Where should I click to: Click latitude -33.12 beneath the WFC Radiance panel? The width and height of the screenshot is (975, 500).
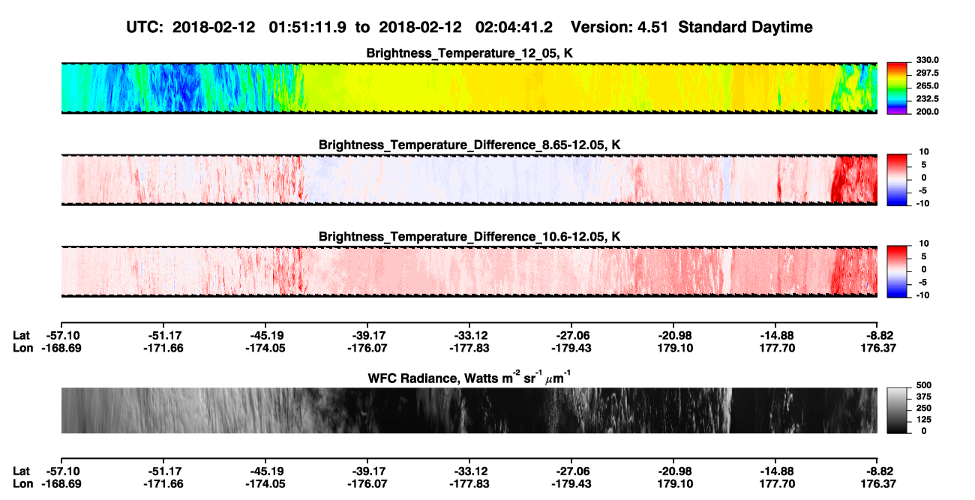[469, 471]
